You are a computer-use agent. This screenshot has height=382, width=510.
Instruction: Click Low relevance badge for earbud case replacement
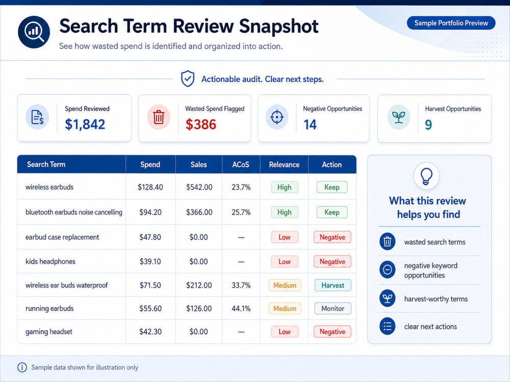click(285, 237)
